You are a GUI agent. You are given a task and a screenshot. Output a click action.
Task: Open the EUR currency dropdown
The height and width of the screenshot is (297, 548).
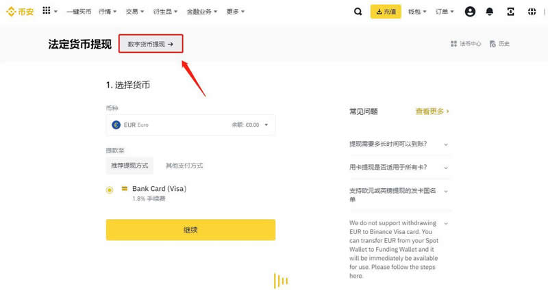click(190, 125)
